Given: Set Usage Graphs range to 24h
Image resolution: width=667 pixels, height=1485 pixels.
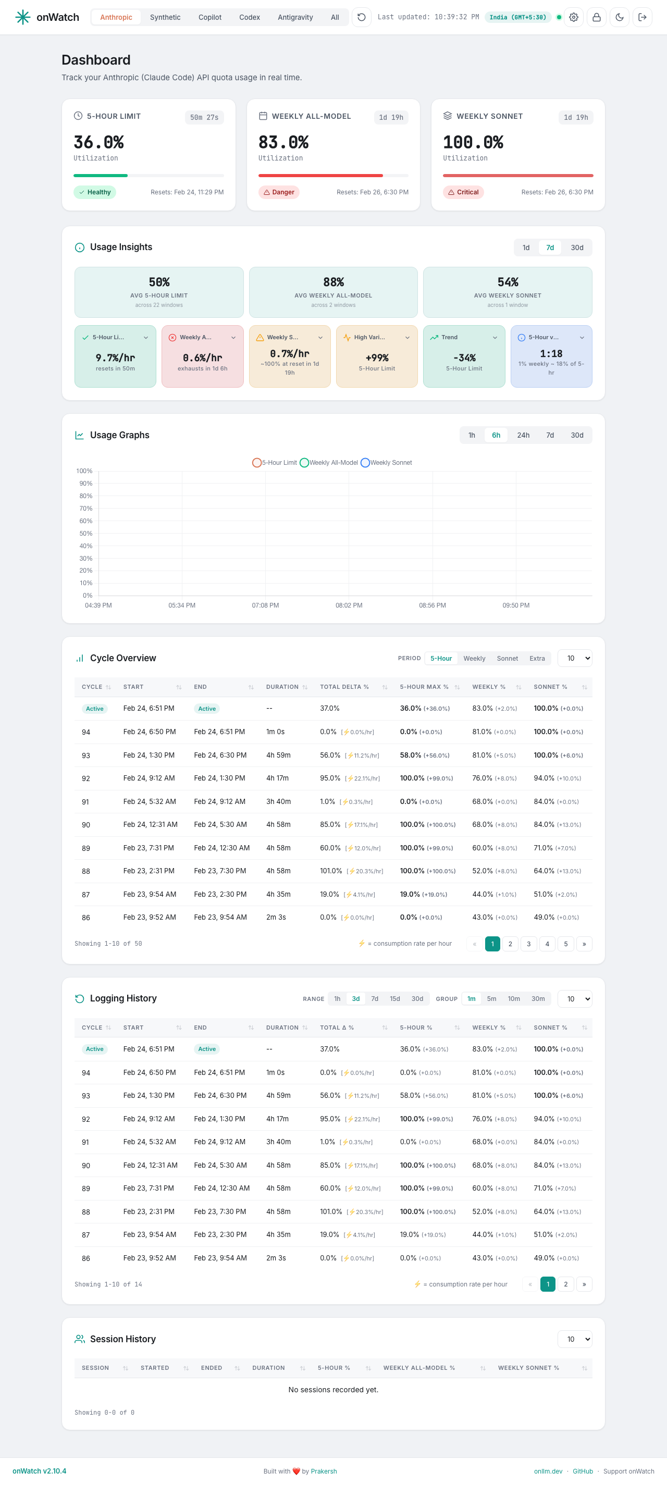Looking at the screenshot, I should pyautogui.click(x=523, y=435).
